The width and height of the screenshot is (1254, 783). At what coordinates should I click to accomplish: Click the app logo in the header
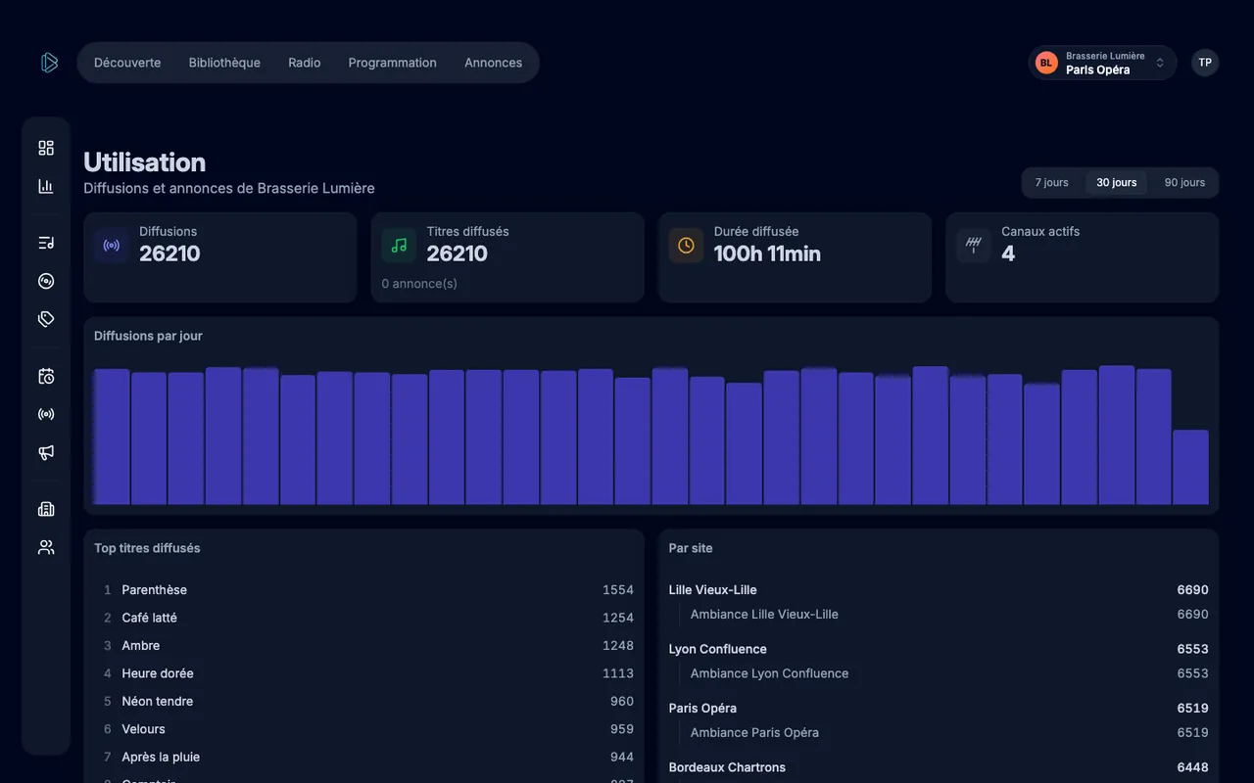pos(49,63)
